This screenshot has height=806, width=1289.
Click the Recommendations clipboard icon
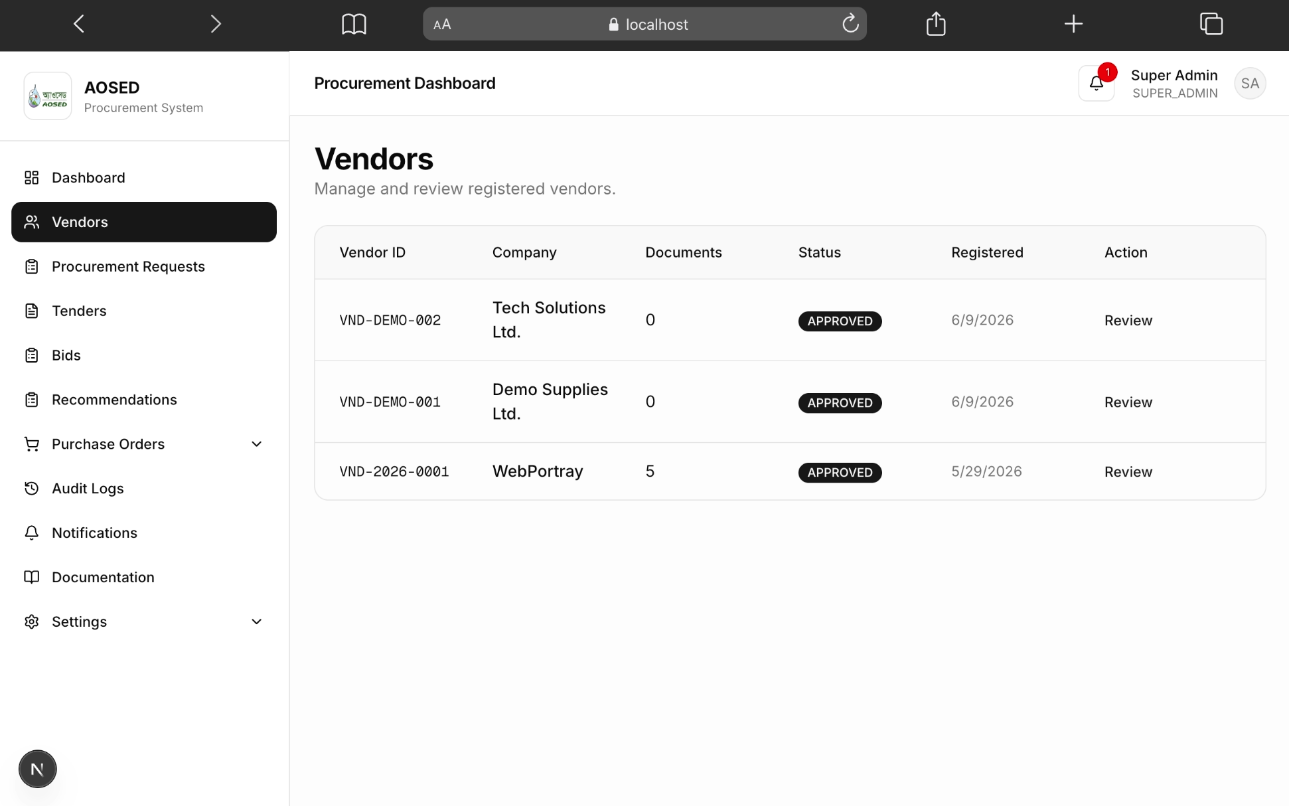point(31,400)
